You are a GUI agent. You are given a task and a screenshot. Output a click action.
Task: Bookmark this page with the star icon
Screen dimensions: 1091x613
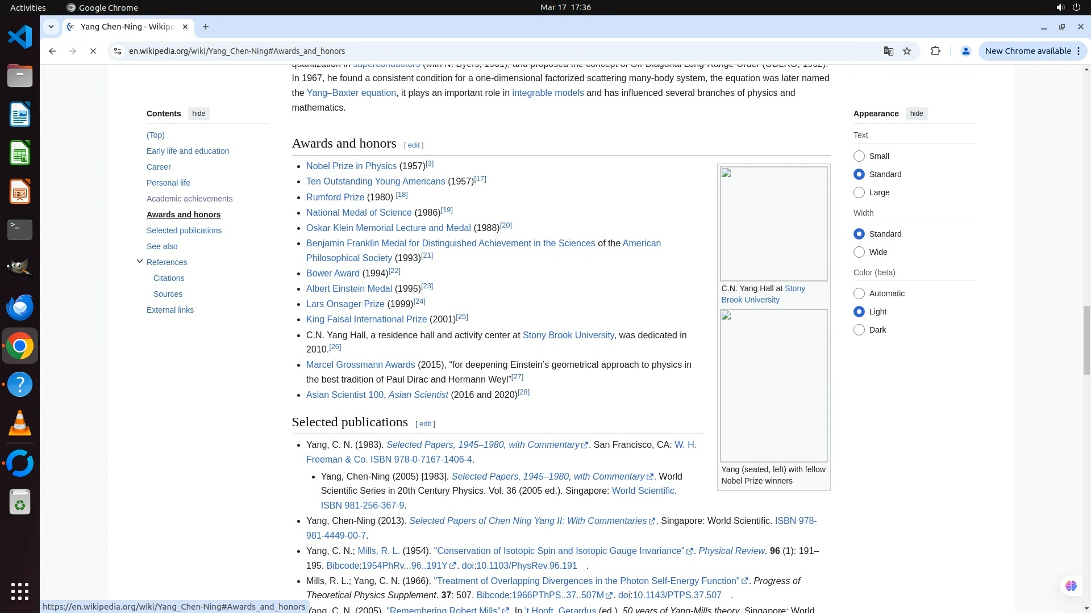[907, 51]
